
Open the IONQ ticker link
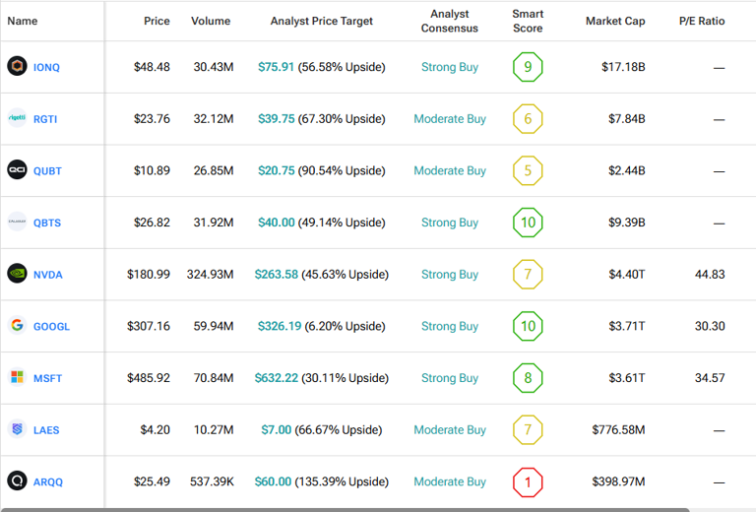pos(46,68)
